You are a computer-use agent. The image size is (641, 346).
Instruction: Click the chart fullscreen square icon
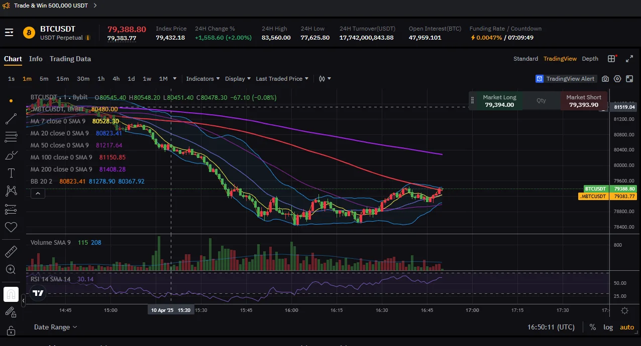point(629,79)
